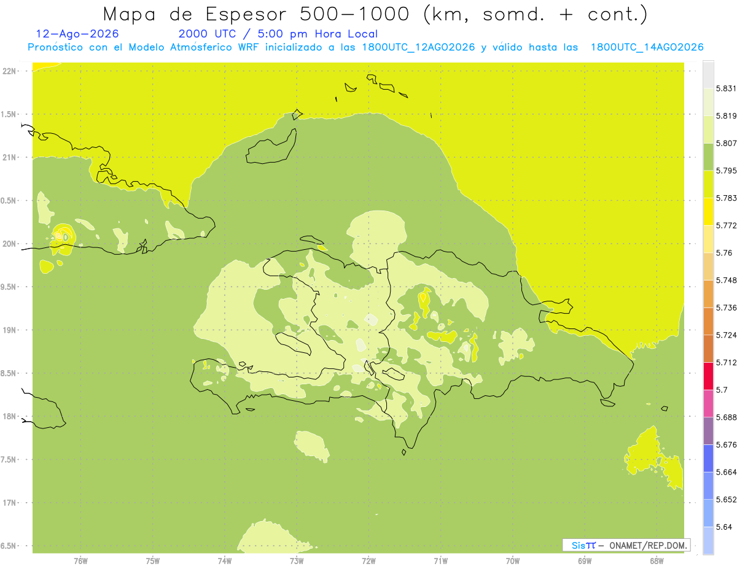The image size is (737, 569).
Task: Click the legend value '5.831'
Action: (x=727, y=88)
